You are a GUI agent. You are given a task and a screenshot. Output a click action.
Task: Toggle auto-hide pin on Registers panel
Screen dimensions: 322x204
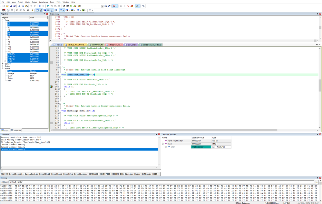click(x=44, y=14)
